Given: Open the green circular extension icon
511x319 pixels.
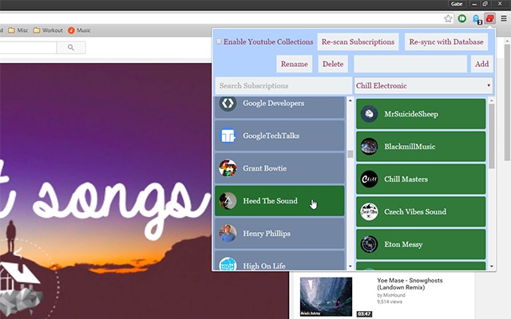Looking at the screenshot, I should point(461,18).
